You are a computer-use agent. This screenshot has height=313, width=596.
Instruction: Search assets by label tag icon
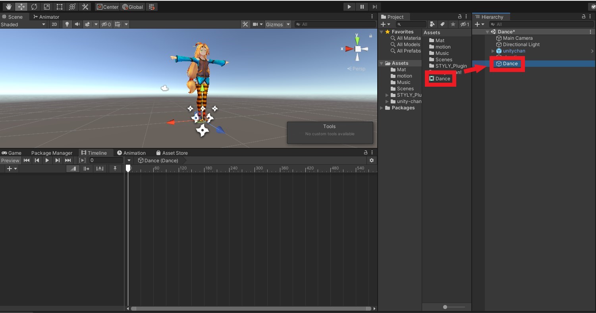point(442,24)
